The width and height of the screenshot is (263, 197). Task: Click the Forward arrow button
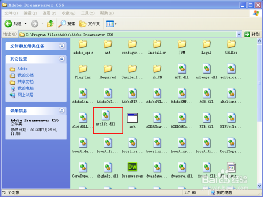(x=35, y=24)
